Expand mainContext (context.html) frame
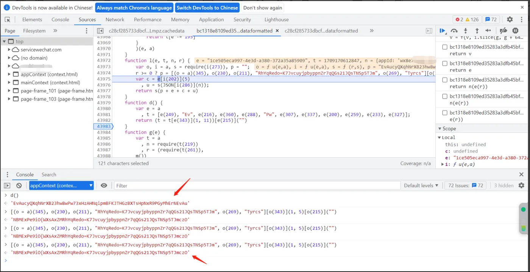Image resolution: width=530 pixels, height=272 pixels. pos(9,83)
